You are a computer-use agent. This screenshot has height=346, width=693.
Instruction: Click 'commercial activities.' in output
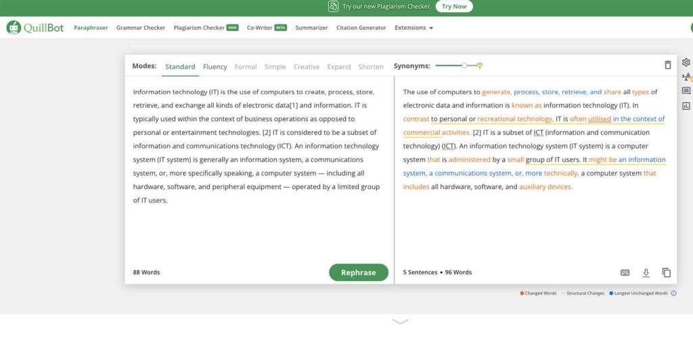click(x=437, y=132)
